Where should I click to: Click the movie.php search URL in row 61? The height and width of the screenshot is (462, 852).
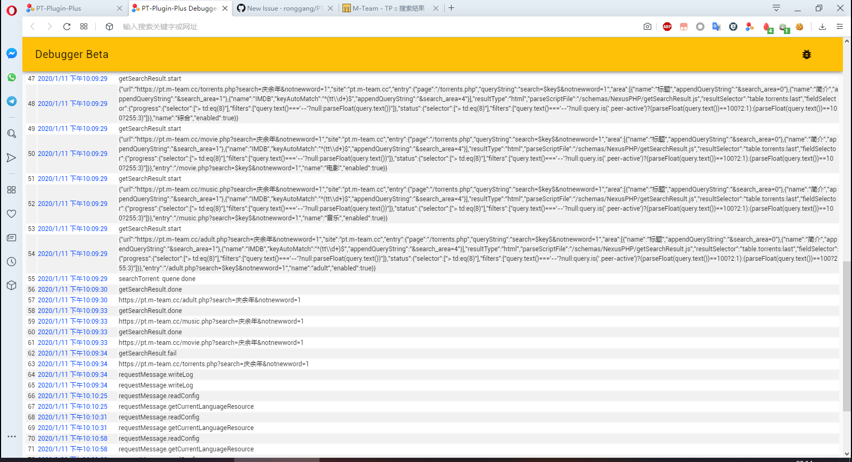[x=211, y=343]
